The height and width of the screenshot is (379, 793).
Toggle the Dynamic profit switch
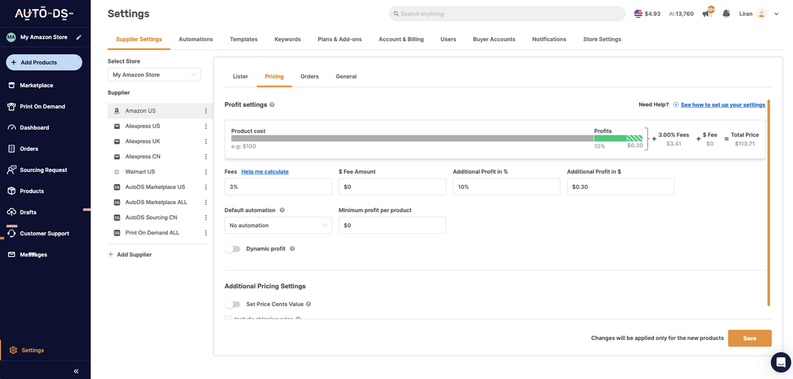233,249
